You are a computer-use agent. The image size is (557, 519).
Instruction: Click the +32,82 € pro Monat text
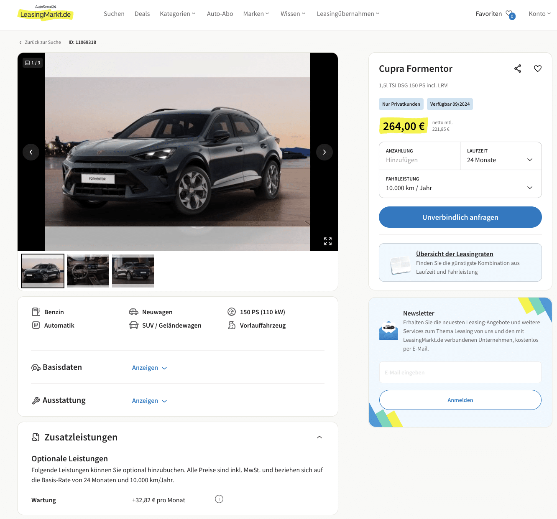pos(158,500)
